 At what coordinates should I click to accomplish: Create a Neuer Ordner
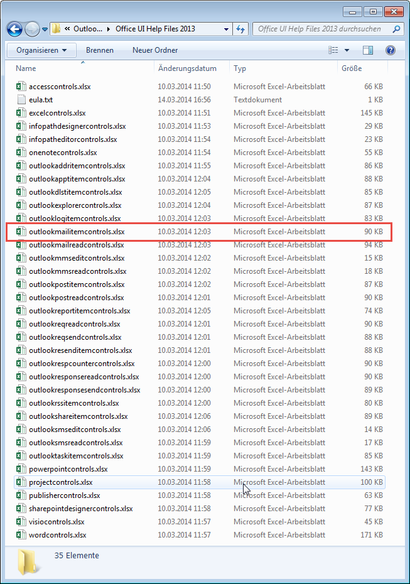(155, 50)
